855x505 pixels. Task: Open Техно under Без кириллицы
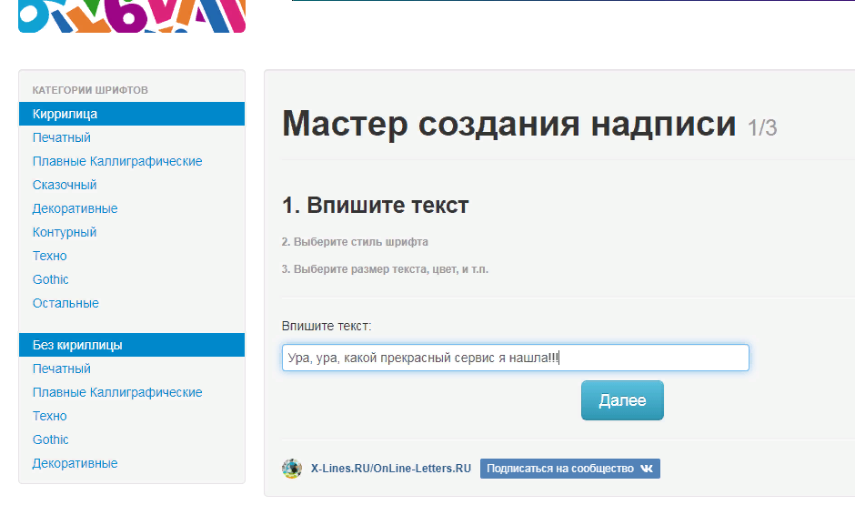50,416
